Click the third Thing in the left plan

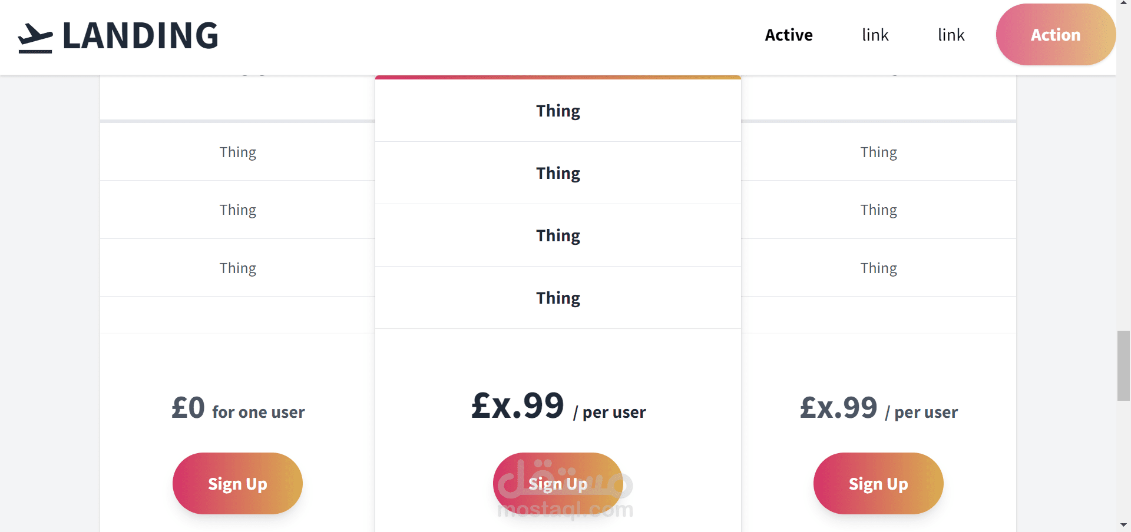[x=238, y=268]
